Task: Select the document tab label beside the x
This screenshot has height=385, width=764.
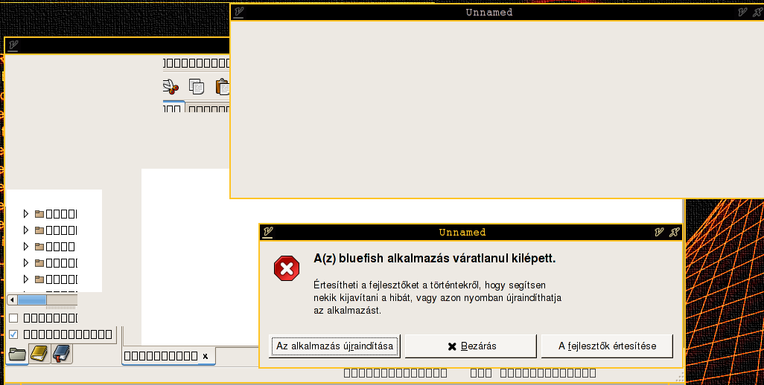Action: click(x=161, y=356)
